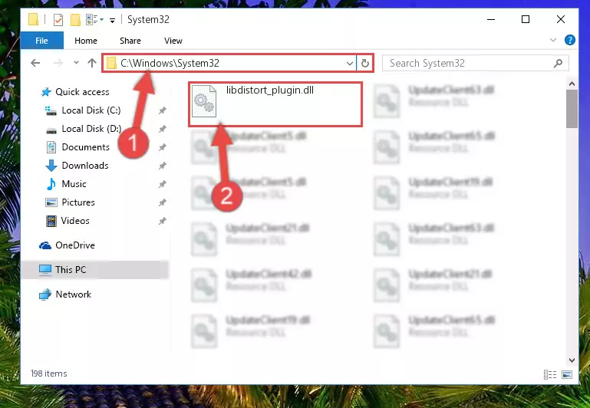Click pin icon beside Local Disk (D:)
Image resolution: width=590 pixels, height=408 pixels.
162,129
